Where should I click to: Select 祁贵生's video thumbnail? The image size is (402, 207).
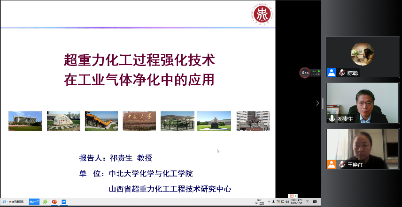[x=362, y=103]
